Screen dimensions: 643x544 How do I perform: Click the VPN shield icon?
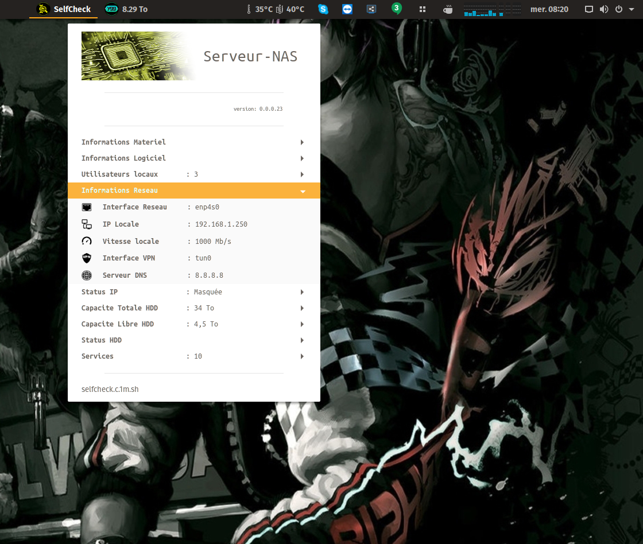click(87, 258)
